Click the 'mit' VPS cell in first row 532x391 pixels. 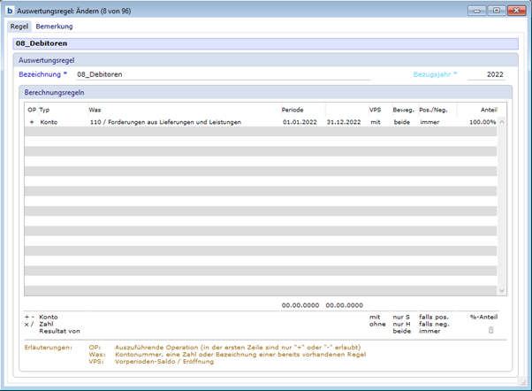click(376, 121)
